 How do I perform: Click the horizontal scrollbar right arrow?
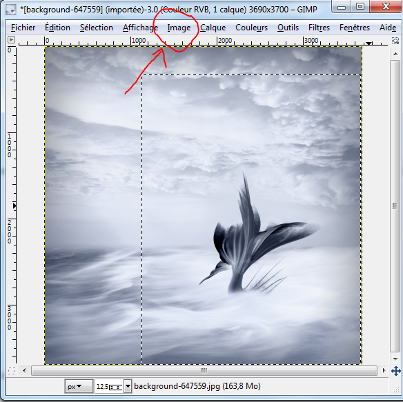[384, 371]
